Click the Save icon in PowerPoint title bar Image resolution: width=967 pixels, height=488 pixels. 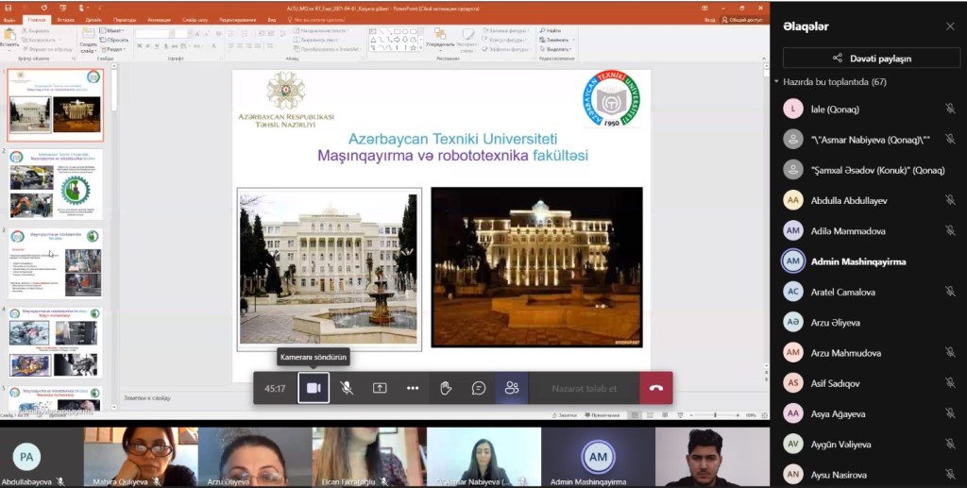[8, 8]
